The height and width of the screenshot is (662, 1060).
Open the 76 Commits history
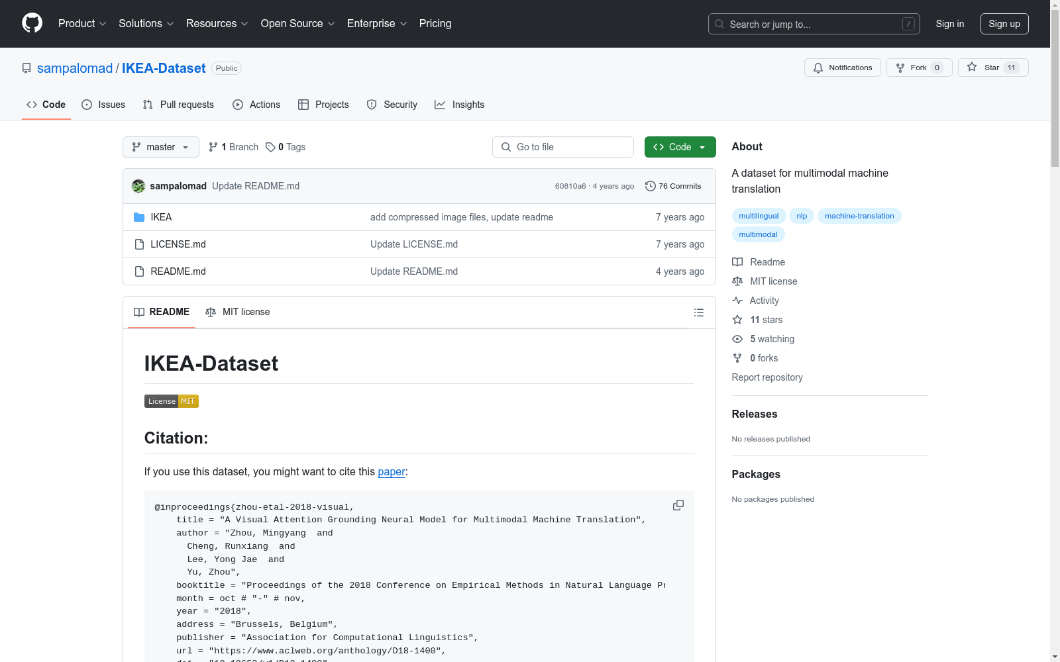(673, 186)
